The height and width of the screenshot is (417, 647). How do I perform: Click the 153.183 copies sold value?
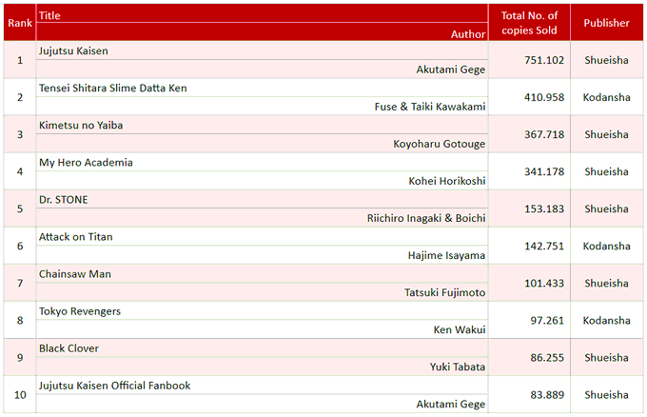[544, 208]
